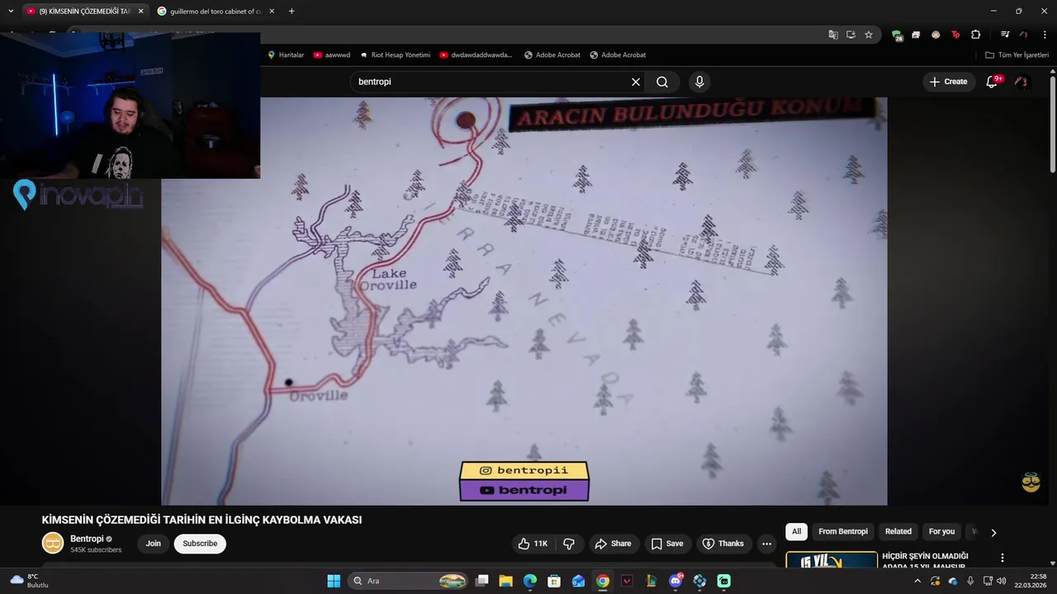Viewport: 1057px width, 594px height.
Task: Select the All filter chip
Action: [796, 531]
